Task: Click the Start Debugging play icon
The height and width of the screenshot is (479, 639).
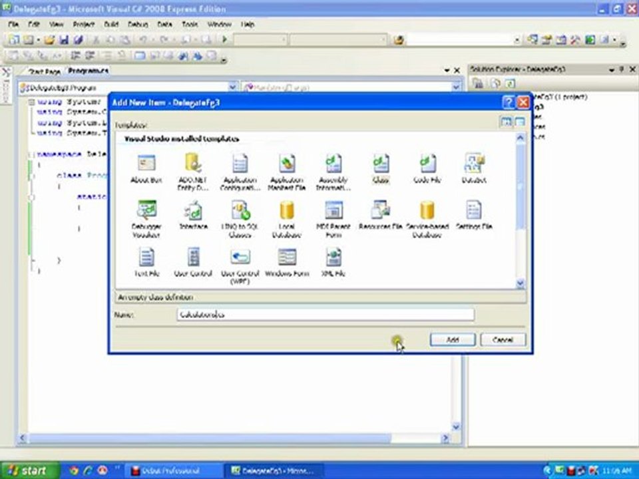Action: pyautogui.click(x=224, y=39)
